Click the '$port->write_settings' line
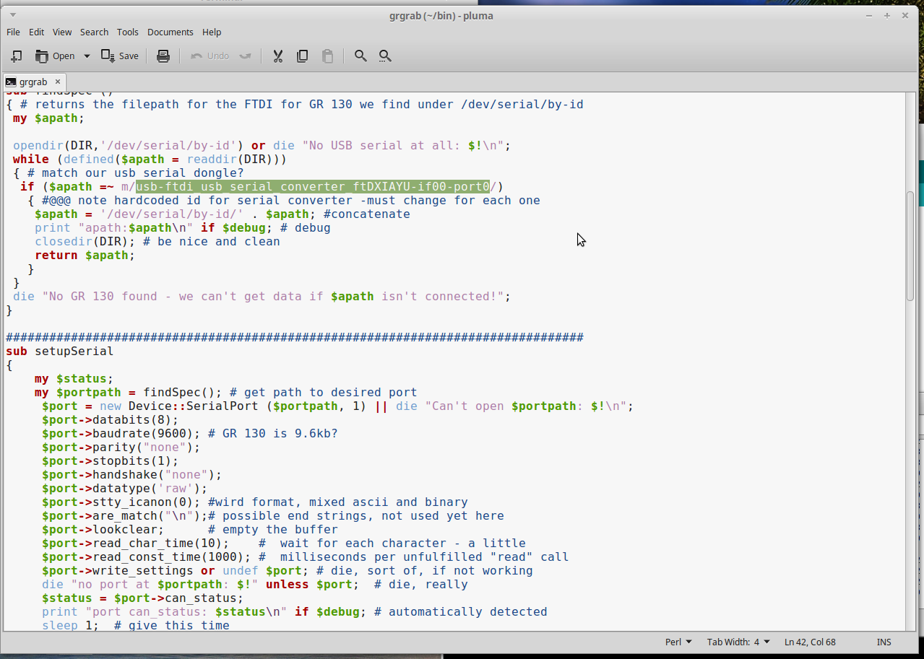Screen dimensions: 924x659 point(288,571)
